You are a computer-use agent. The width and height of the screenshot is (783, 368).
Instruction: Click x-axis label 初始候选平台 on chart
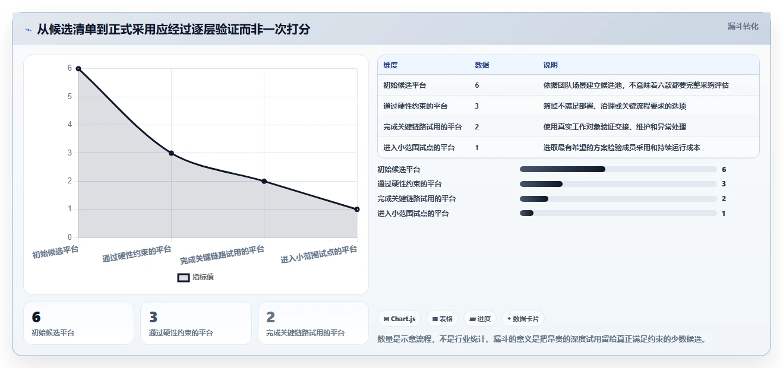coord(55,252)
